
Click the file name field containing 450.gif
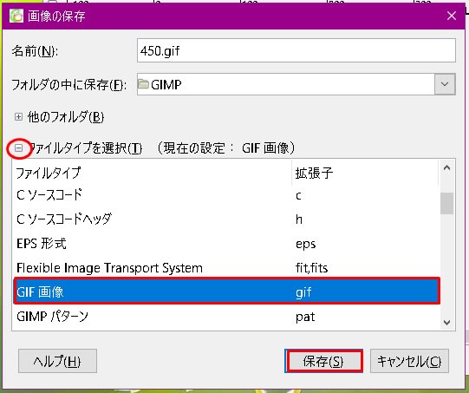[x=296, y=50]
